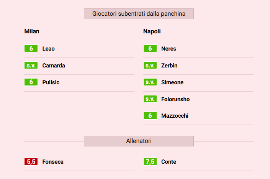
Task: Click Giocatori subentrati dalla panchina header
Action: click(x=139, y=14)
